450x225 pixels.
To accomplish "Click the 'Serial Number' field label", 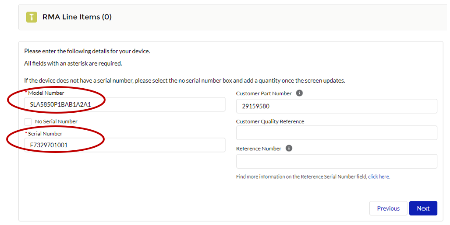I will point(45,134).
